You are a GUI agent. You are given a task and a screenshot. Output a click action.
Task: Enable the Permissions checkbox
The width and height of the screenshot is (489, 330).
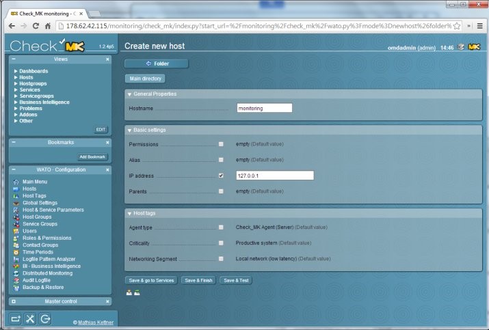[x=221, y=144]
